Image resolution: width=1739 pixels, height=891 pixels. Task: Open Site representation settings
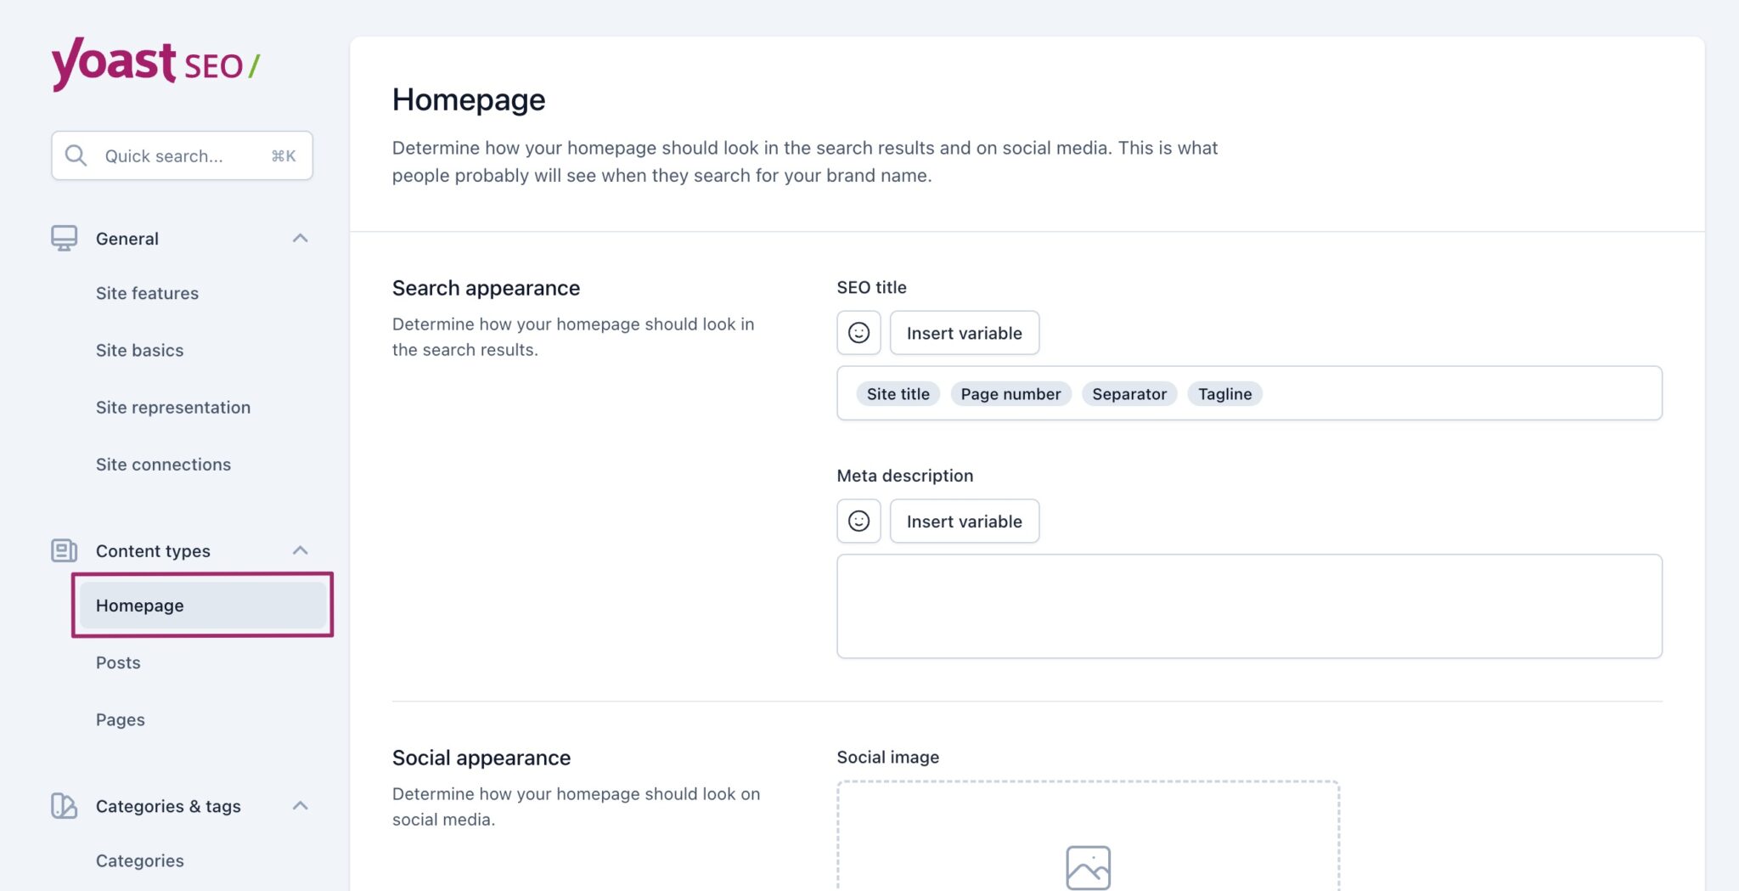pyautogui.click(x=173, y=407)
